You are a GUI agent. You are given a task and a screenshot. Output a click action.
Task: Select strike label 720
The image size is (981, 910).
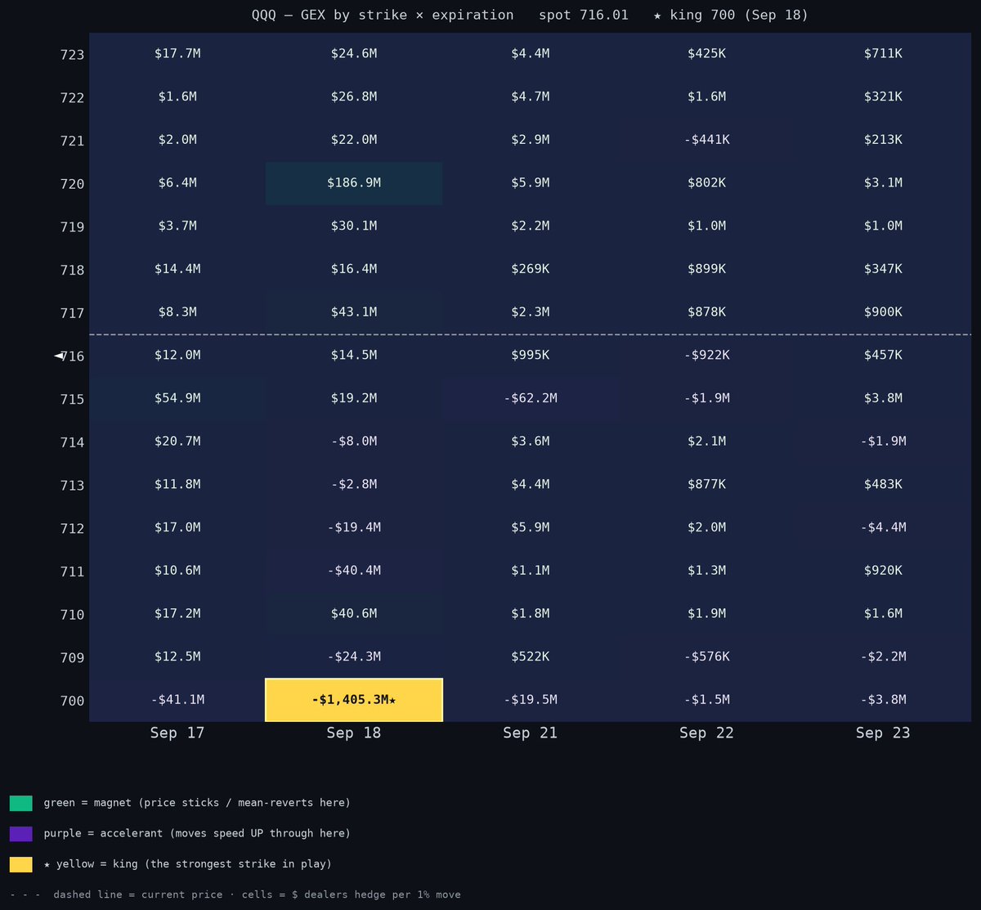click(x=72, y=185)
